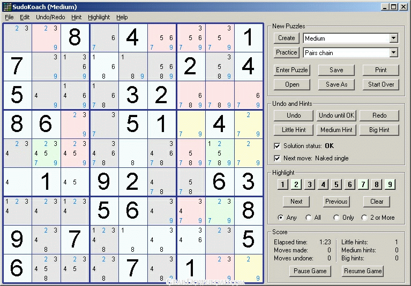This screenshot has width=411, height=286.
Task: Click the Start Over button
Action: pos(381,84)
